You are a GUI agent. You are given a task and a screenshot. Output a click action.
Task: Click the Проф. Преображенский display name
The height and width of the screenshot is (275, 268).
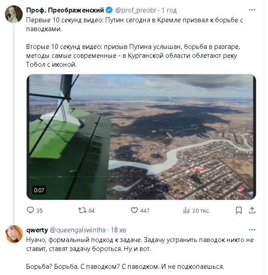[65, 10]
